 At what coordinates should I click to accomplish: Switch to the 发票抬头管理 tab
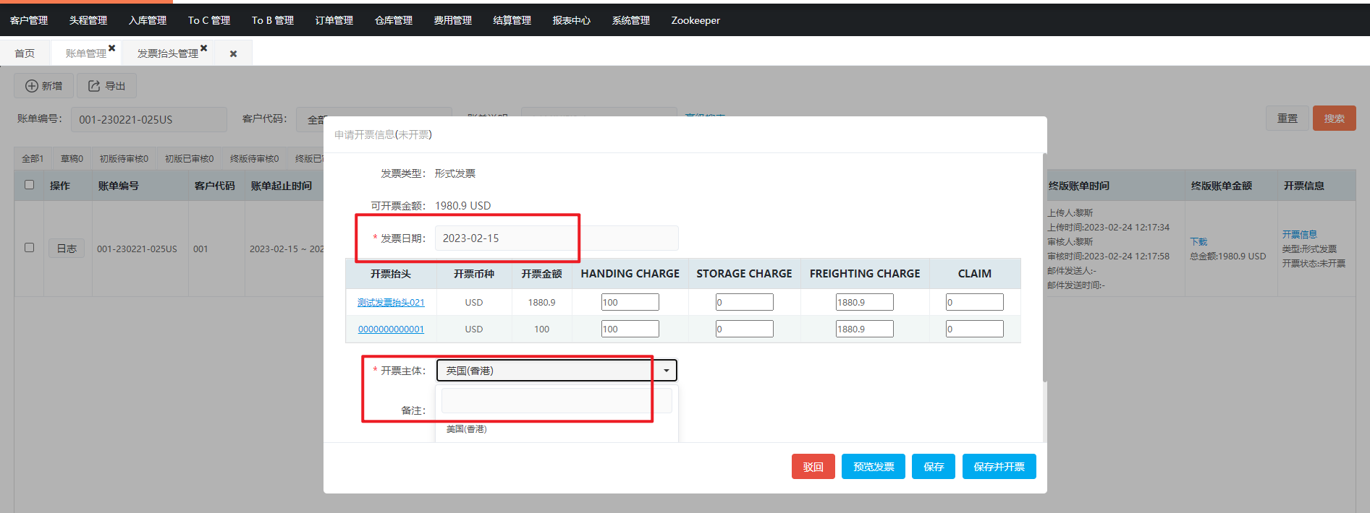[x=167, y=53]
